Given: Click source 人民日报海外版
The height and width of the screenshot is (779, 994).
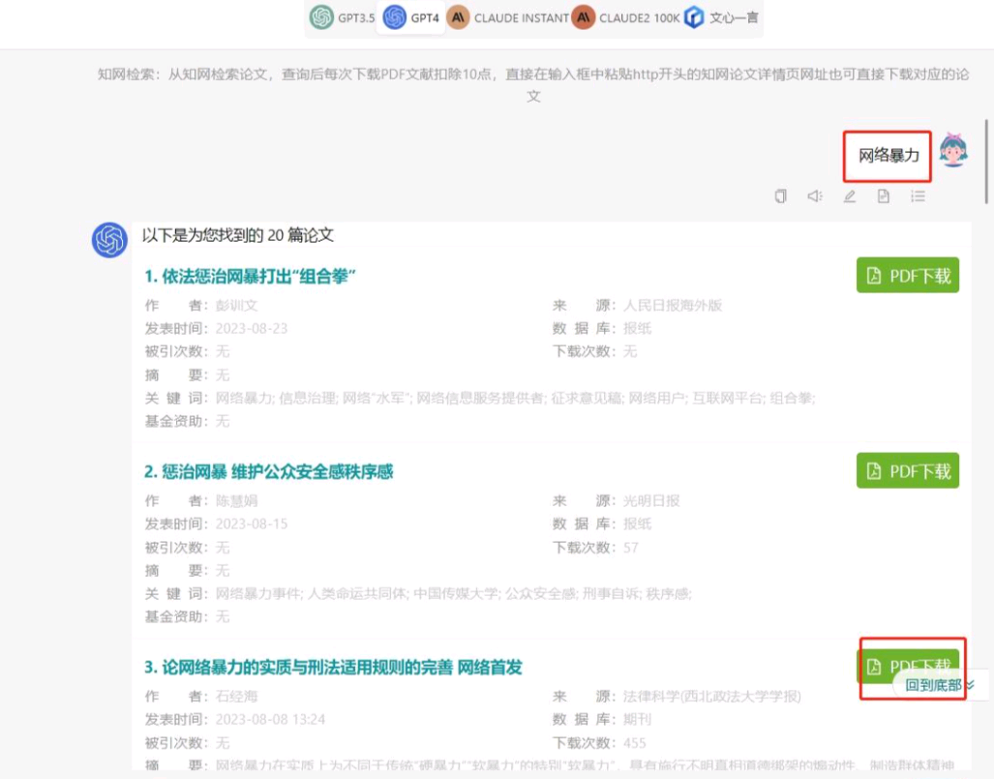Looking at the screenshot, I should [673, 306].
